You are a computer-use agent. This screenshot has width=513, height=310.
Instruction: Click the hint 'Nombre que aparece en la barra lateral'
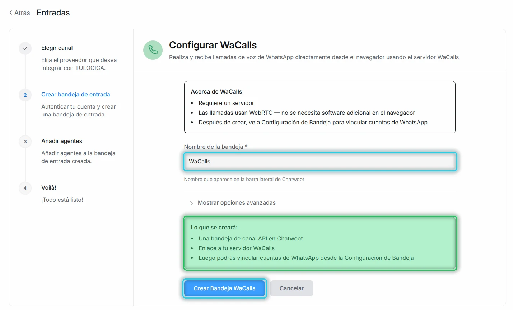244,180
